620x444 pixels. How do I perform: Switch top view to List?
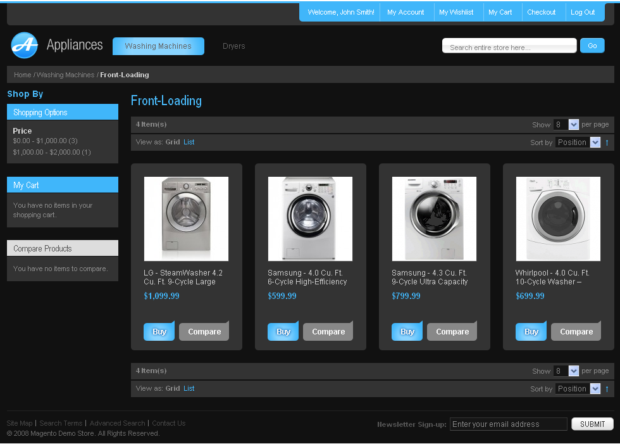pos(189,142)
